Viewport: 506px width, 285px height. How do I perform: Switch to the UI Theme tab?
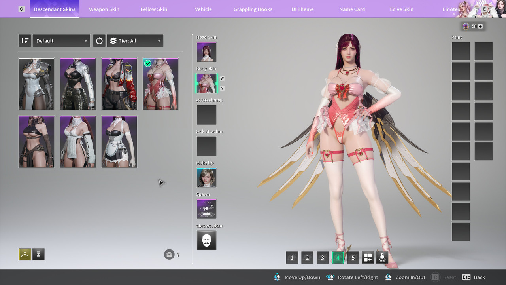click(x=302, y=9)
